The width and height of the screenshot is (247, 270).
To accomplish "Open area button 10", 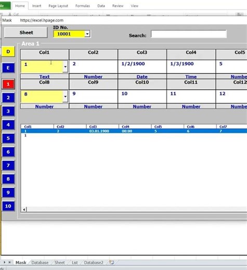I will pyautogui.click(x=8, y=206).
